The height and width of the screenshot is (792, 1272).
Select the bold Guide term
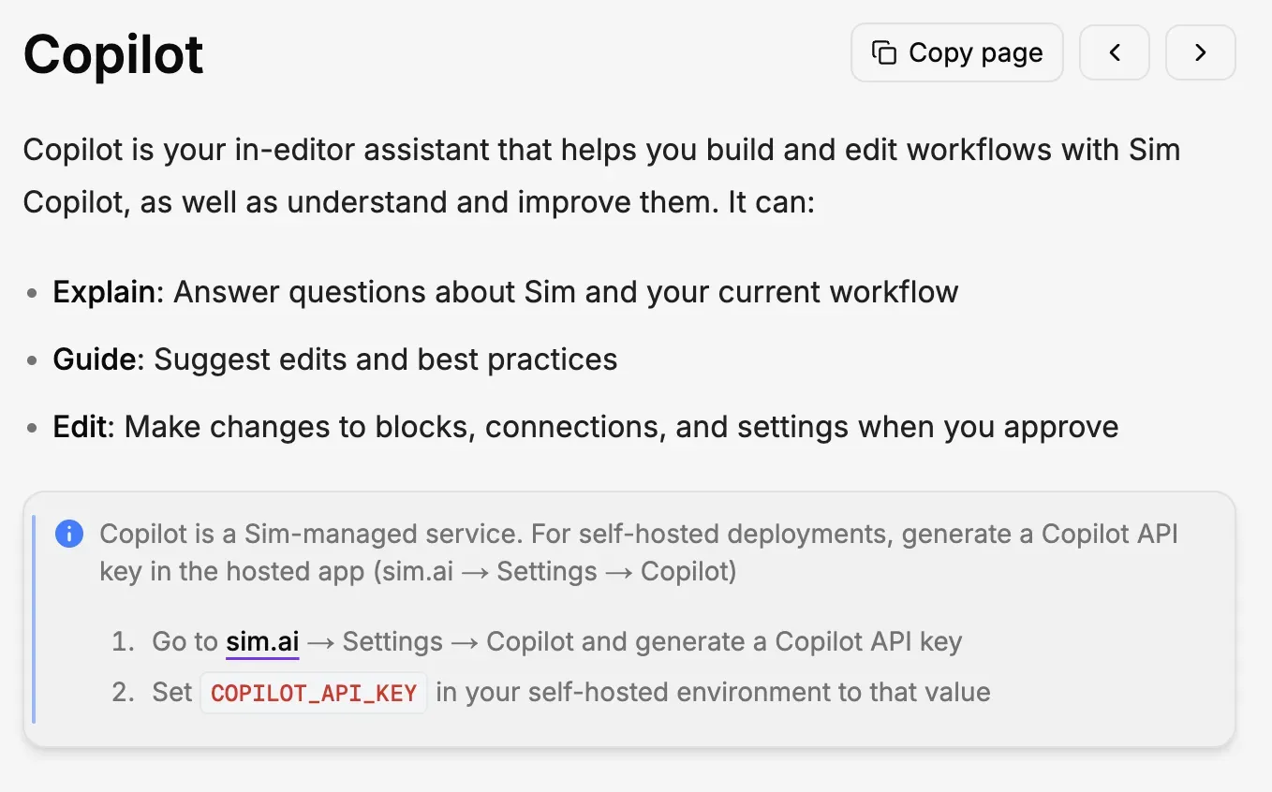[94, 359]
